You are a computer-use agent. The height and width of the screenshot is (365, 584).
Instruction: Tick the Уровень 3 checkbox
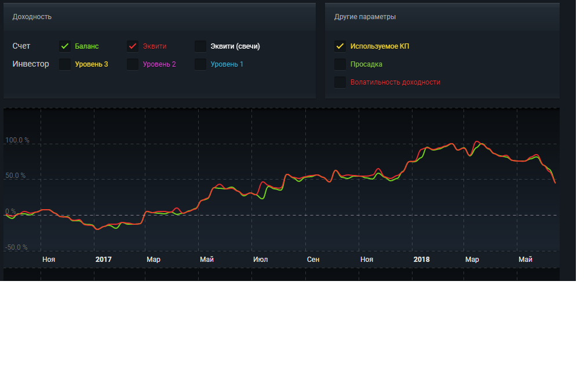click(65, 64)
